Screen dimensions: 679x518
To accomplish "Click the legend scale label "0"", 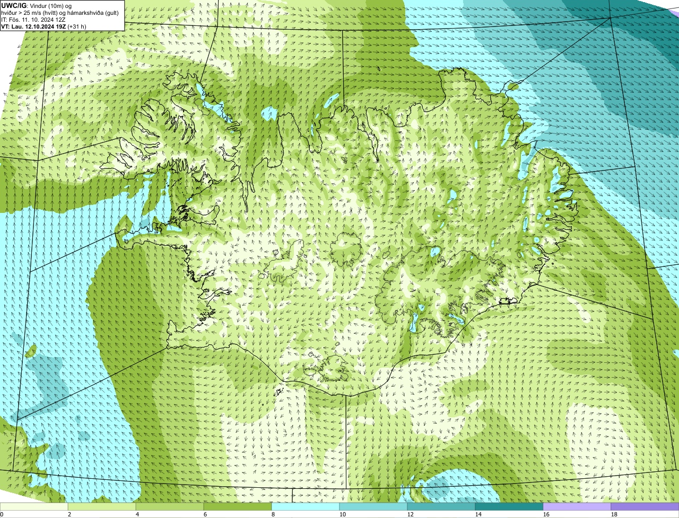I will pos(2,514).
